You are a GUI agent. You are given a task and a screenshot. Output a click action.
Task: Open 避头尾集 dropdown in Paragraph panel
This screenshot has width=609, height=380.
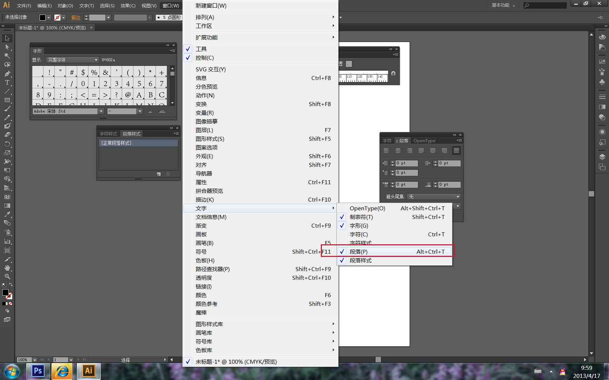tap(434, 197)
